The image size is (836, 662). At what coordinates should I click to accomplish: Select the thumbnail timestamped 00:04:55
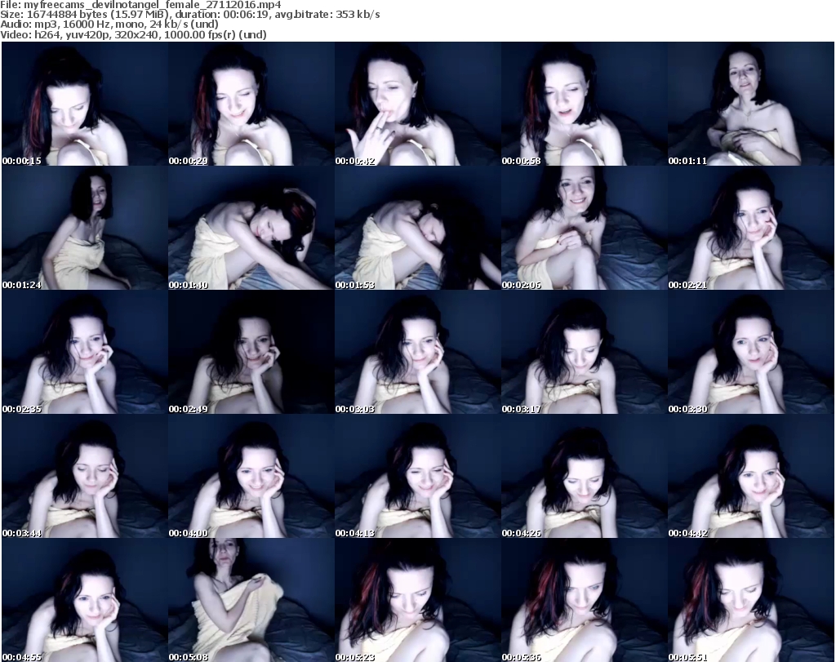click(85, 600)
